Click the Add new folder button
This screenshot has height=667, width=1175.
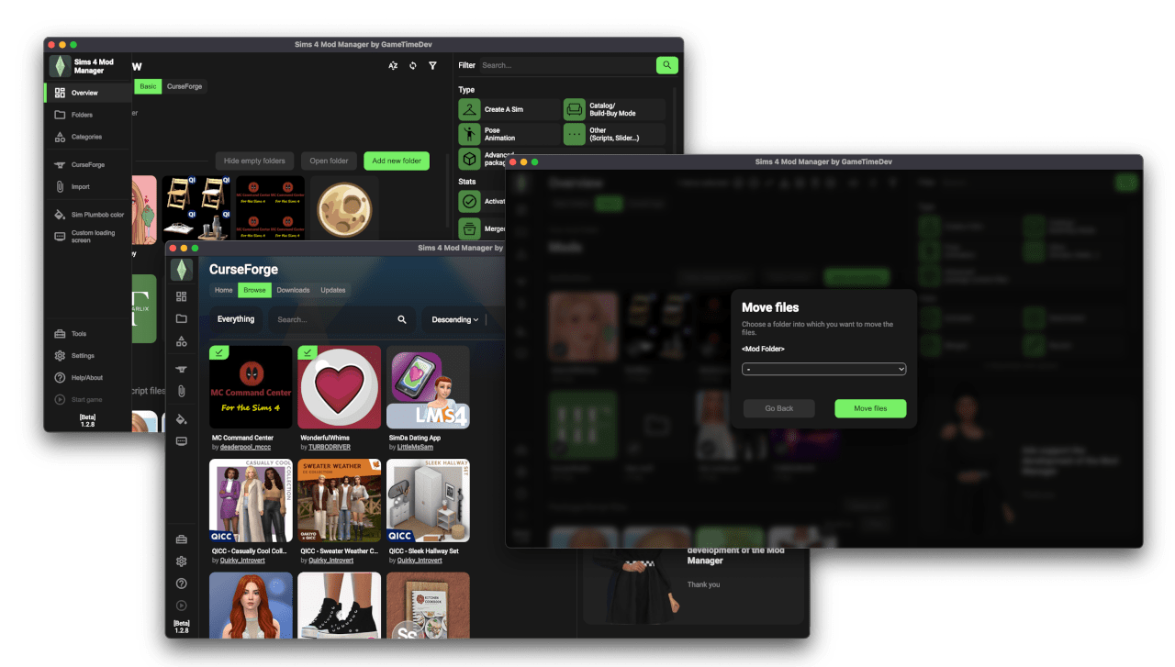397,161
